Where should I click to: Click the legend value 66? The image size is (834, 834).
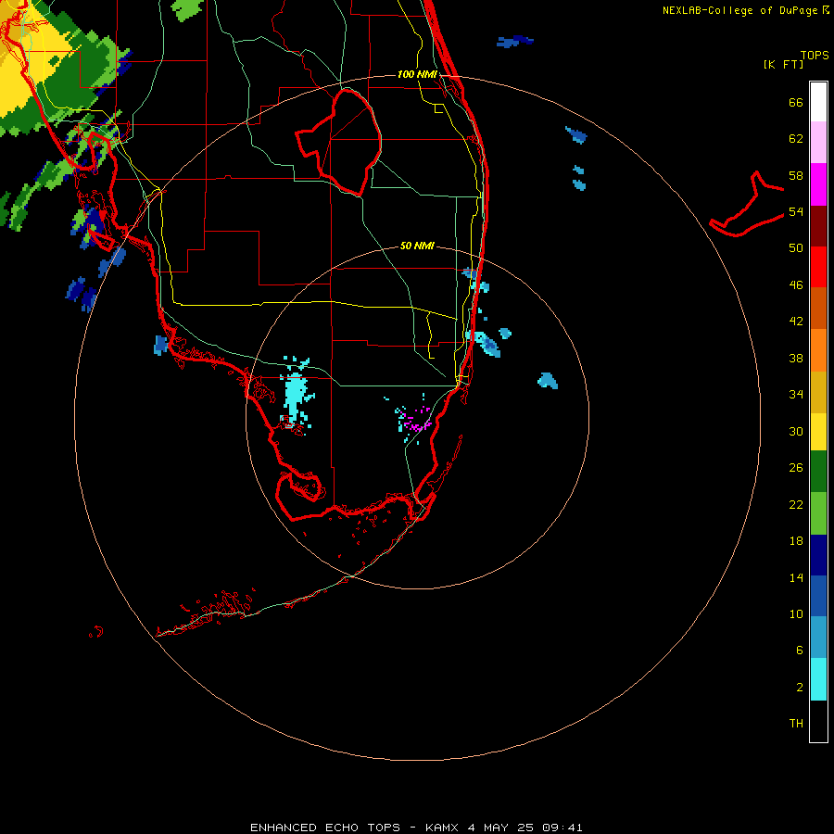pyautogui.click(x=796, y=102)
